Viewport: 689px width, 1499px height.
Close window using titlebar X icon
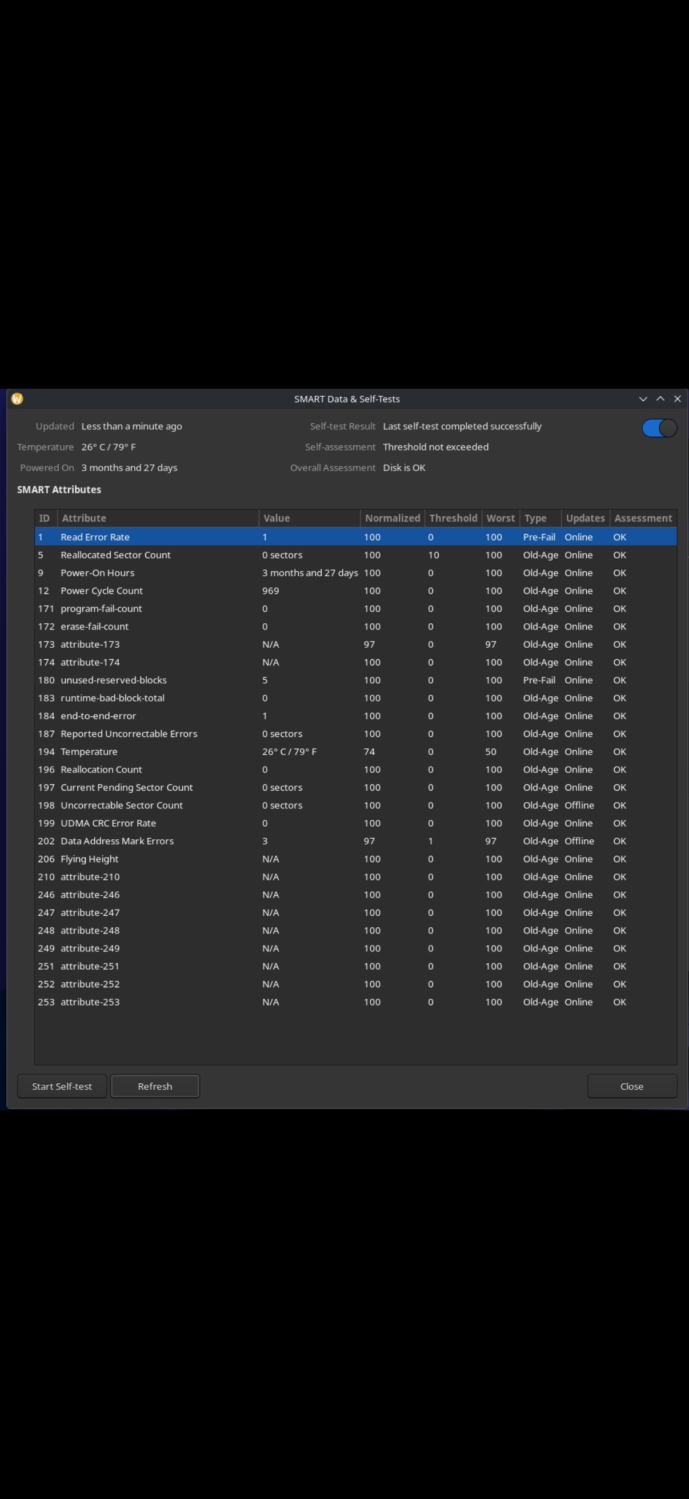[677, 398]
